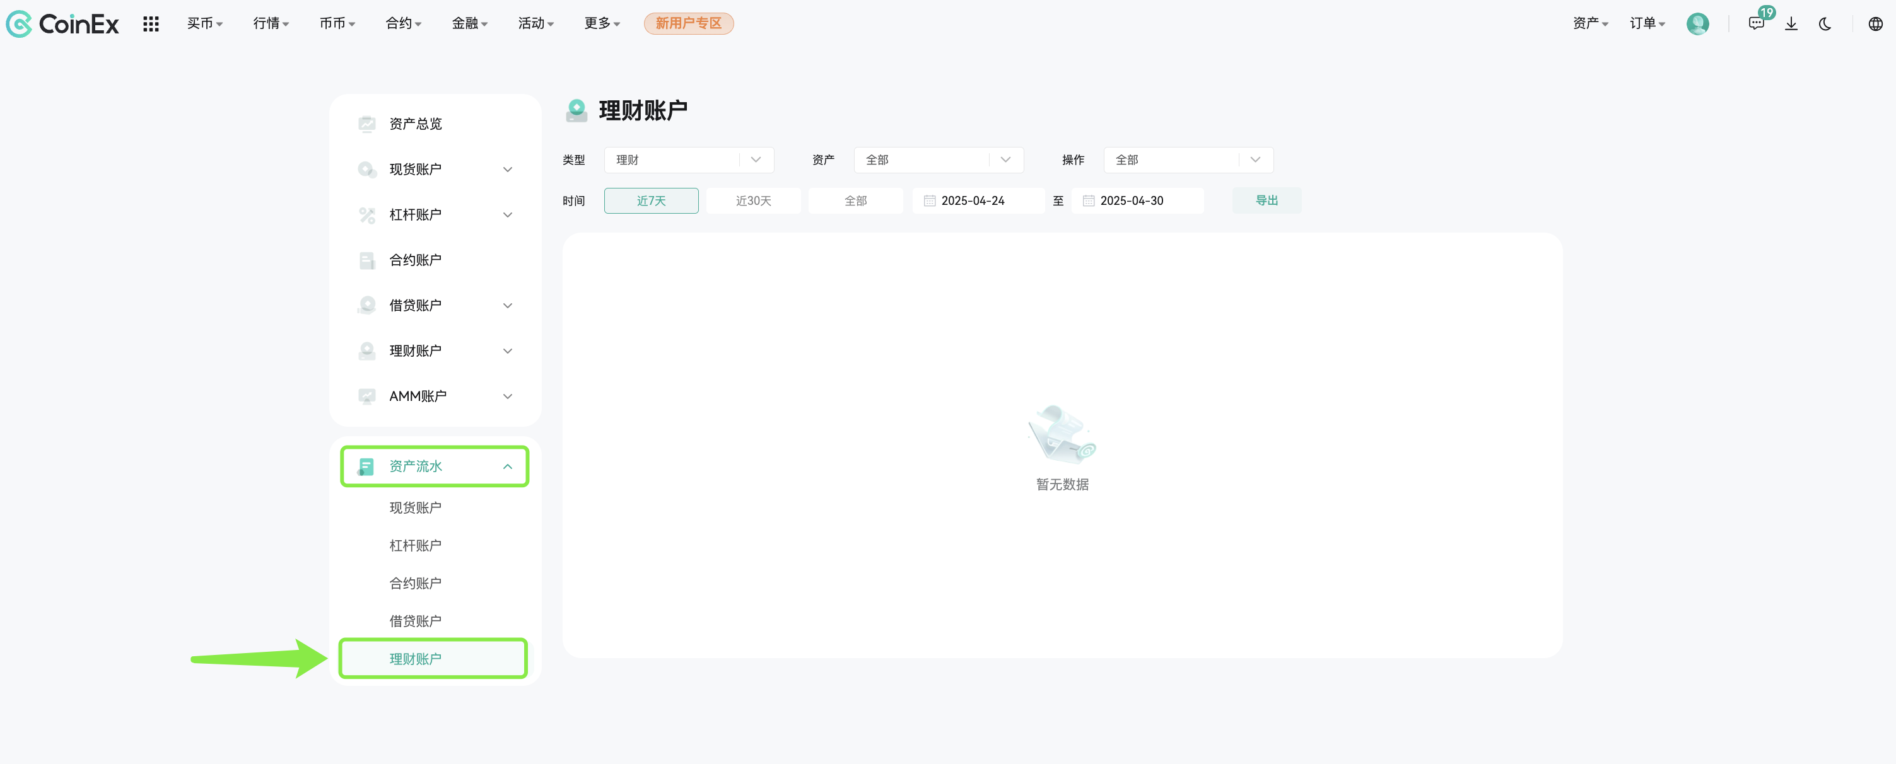Open the language globe icon
The width and height of the screenshot is (1896, 764).
(x=1875, y=24)
